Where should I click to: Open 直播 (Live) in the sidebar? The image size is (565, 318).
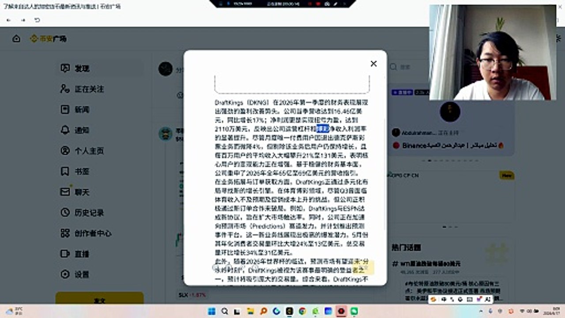click(100, 254)
